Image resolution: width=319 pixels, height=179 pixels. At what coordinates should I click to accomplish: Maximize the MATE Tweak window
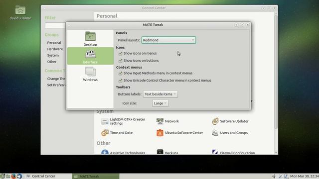click(242, 25)
